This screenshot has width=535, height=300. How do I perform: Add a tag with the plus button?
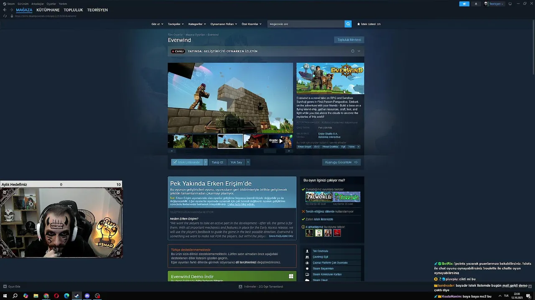coord(358,147)
